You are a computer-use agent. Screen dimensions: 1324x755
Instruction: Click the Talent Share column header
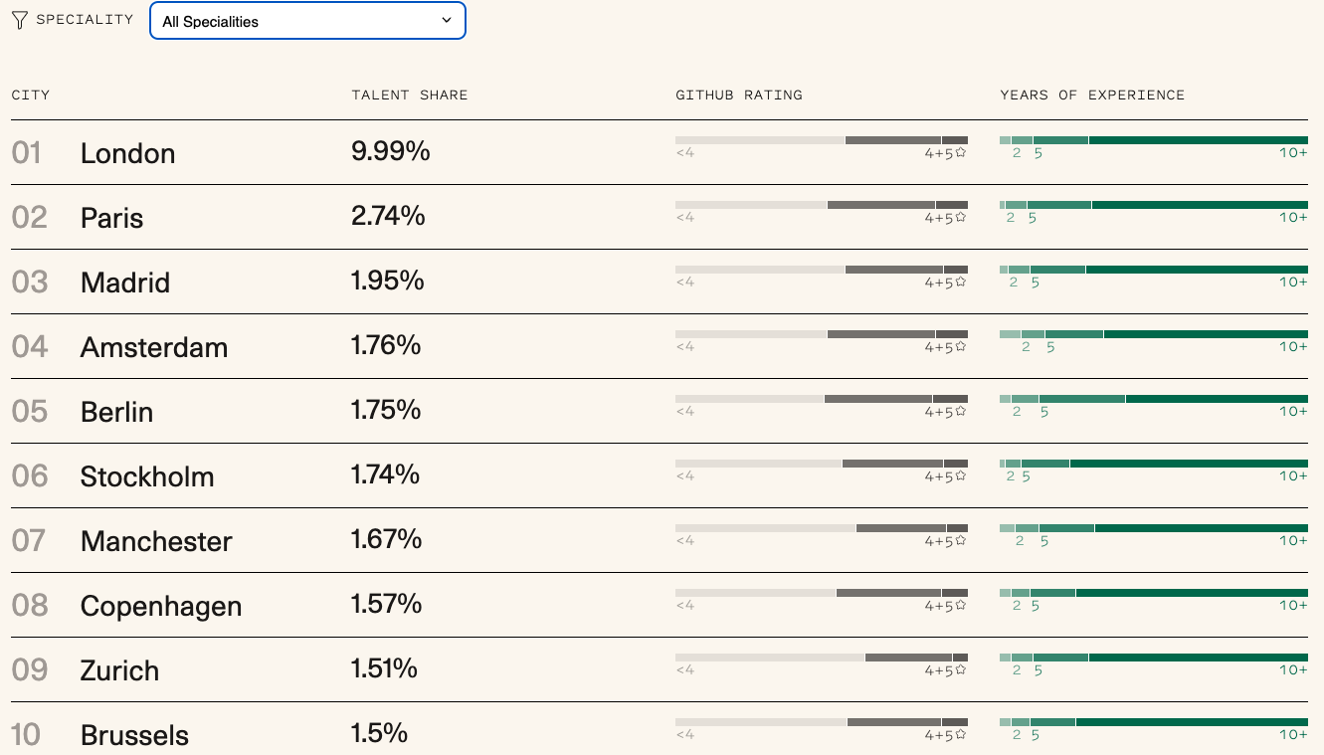(x=409, y=95)
